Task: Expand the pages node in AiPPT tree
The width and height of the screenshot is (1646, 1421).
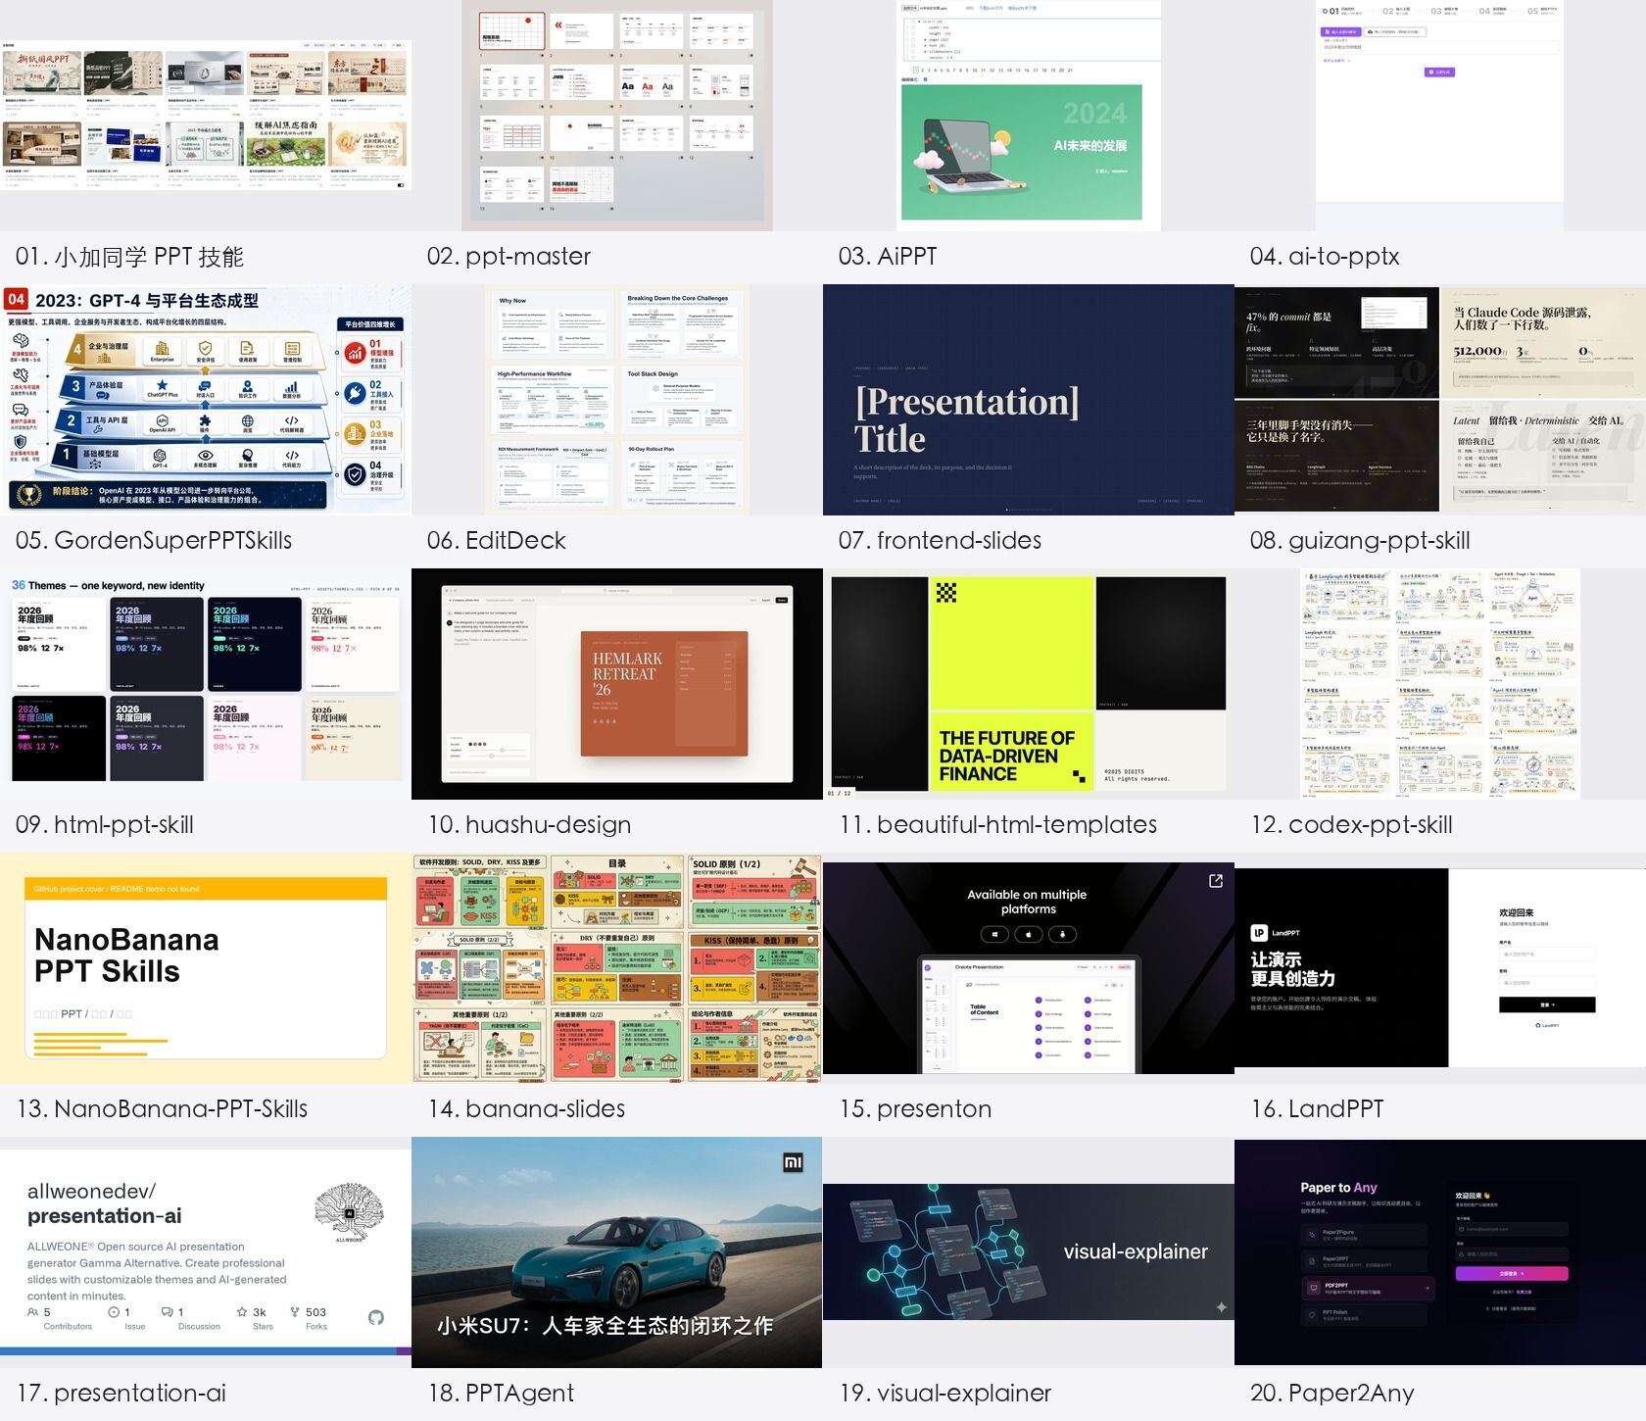Action: [924, 39]
